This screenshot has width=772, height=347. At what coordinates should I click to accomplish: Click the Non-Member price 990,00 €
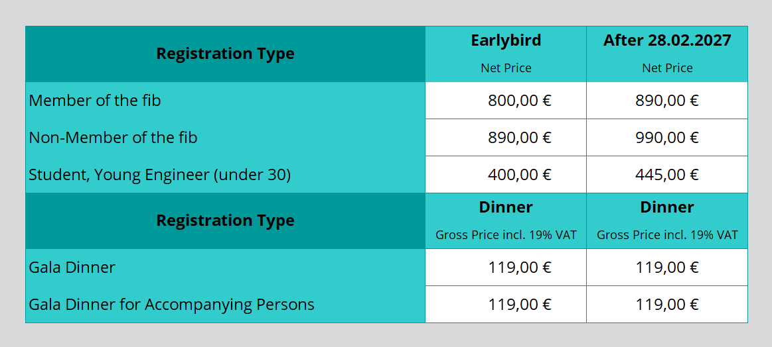coord(667,137)
